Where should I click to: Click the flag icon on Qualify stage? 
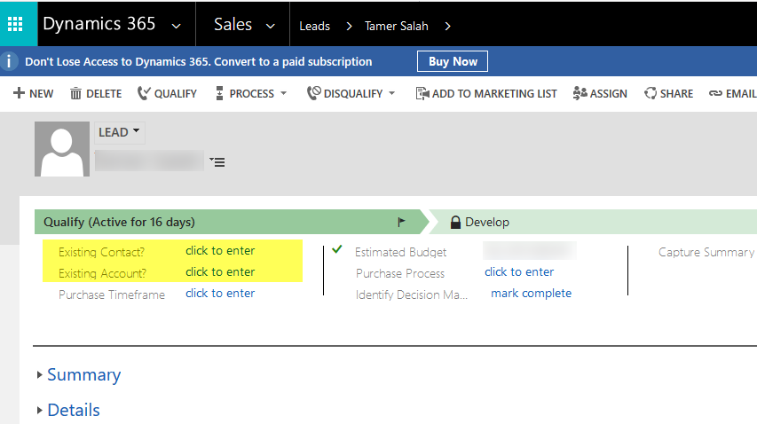pos(401,222)
